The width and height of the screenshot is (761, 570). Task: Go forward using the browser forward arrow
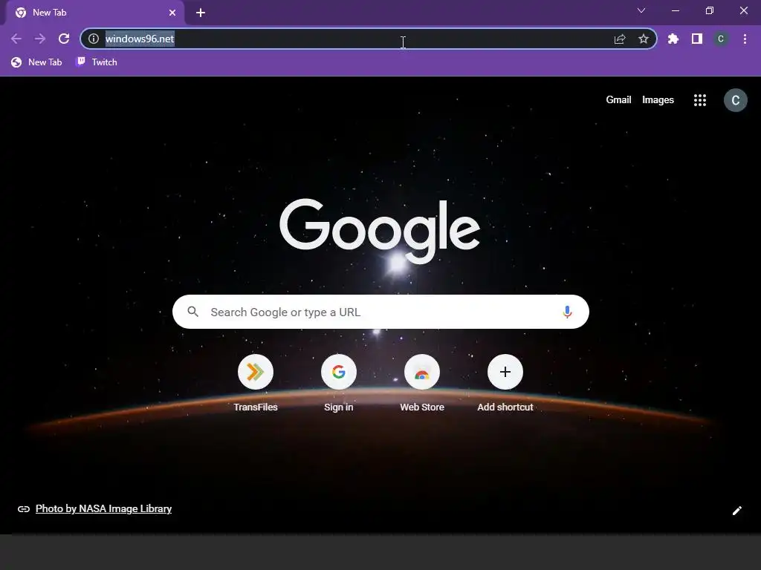pyautogui.click(x=40, y=39)
